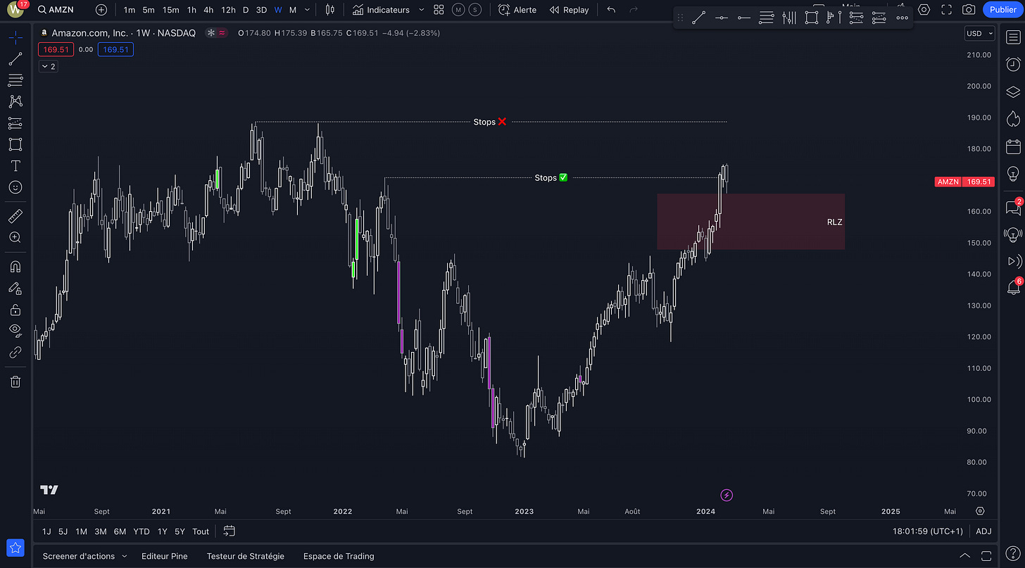Expand the indicators legend showing 2
1025x568 pixels.
click(x=49, y=66)
